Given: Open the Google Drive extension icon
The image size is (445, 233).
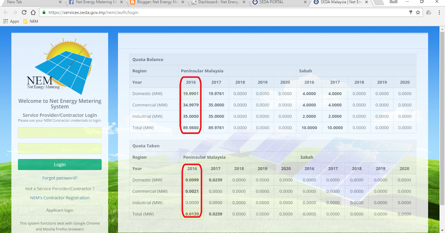Looking at the screenshot, I should (x=429, y=12).
